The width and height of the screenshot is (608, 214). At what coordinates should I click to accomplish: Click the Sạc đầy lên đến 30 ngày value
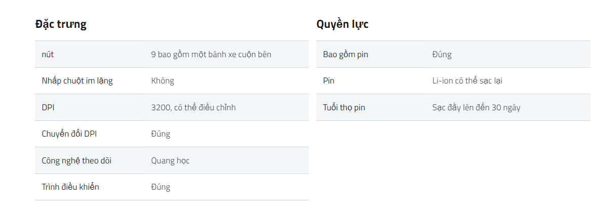click(476, 107)
